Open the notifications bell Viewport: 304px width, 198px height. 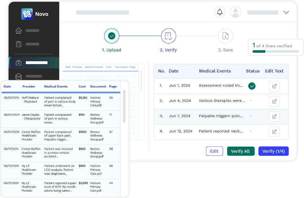[220, 12]
